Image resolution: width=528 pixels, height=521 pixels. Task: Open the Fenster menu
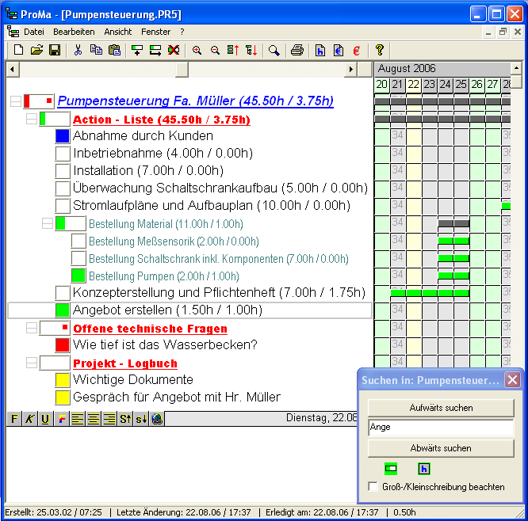[x=155, y=32]
